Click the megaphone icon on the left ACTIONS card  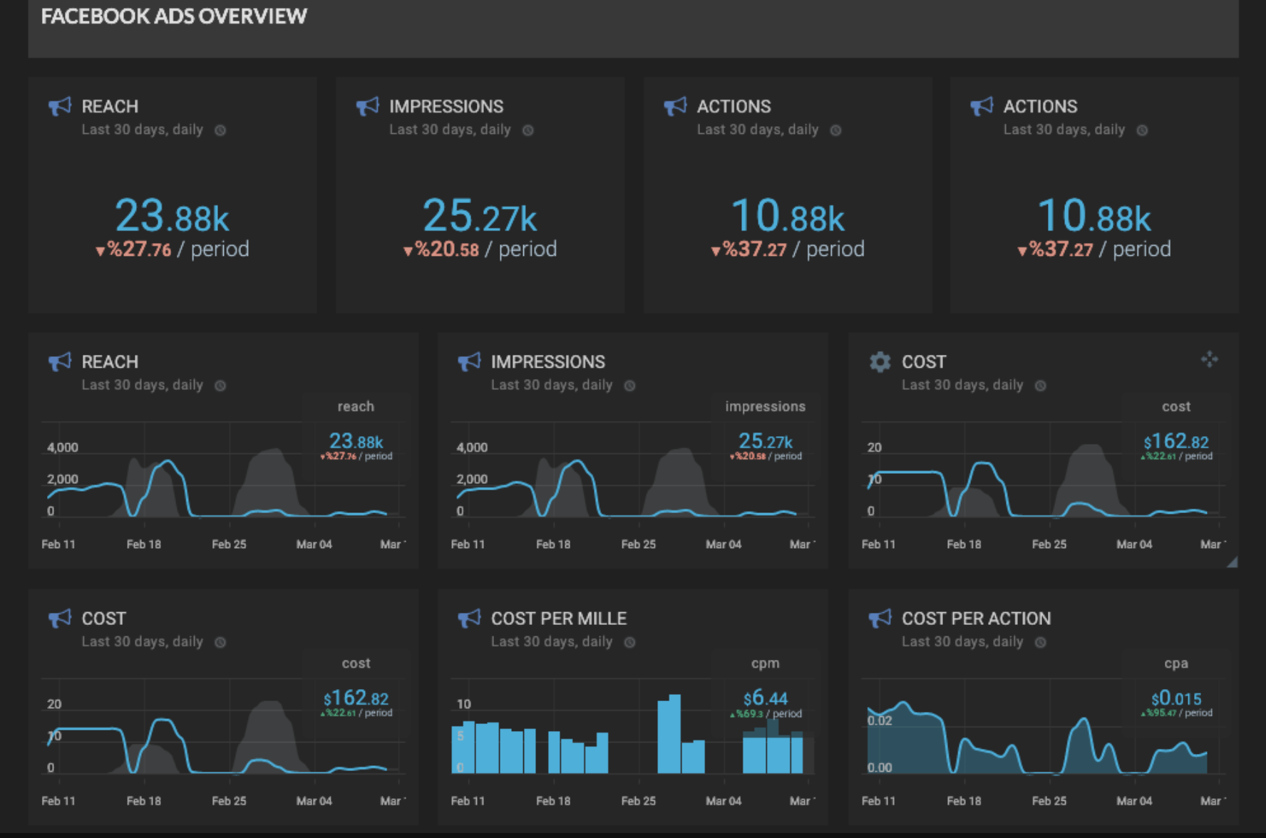[675, 106]
